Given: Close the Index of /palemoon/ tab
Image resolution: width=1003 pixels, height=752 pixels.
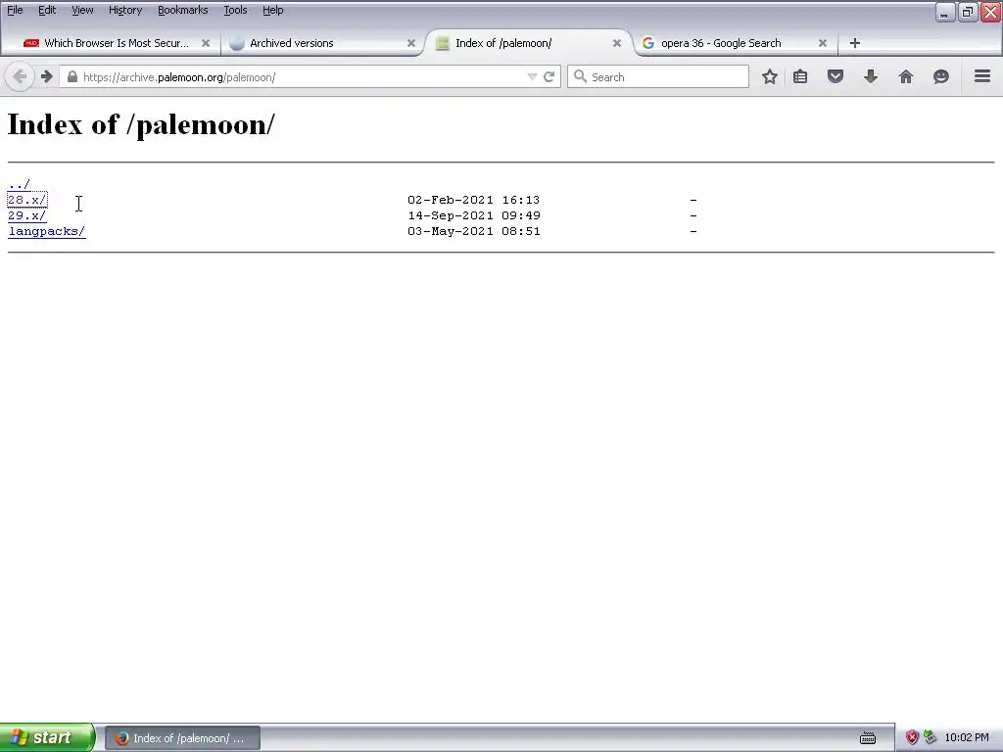Looking at the screenshot, I should 617,43.
